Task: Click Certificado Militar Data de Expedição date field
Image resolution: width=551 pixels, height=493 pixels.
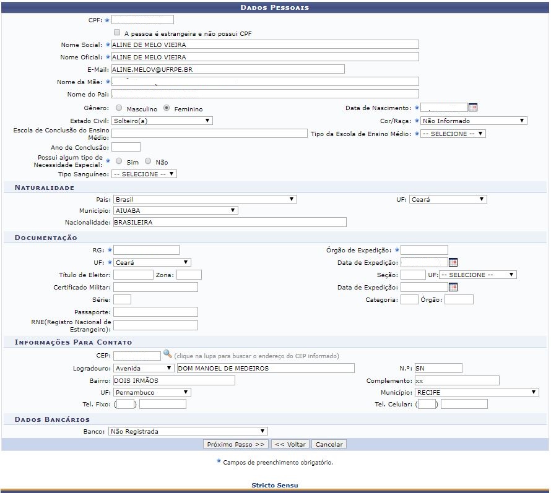Action: (x=425, y=287)
